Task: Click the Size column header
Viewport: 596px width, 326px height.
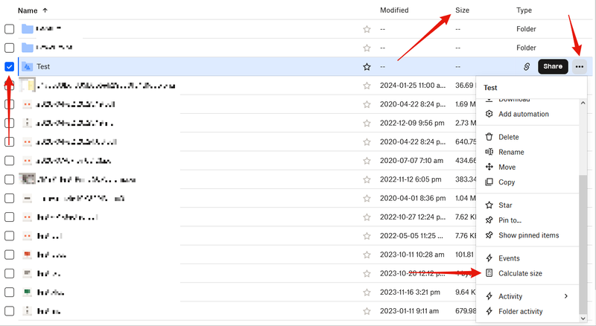Action: tap(462, 10)
